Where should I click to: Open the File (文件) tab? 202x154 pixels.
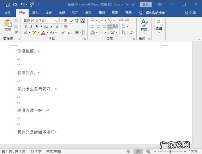[x=8, y=13]
